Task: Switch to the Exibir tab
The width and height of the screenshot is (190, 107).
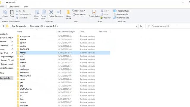Action: pos(26,7)
